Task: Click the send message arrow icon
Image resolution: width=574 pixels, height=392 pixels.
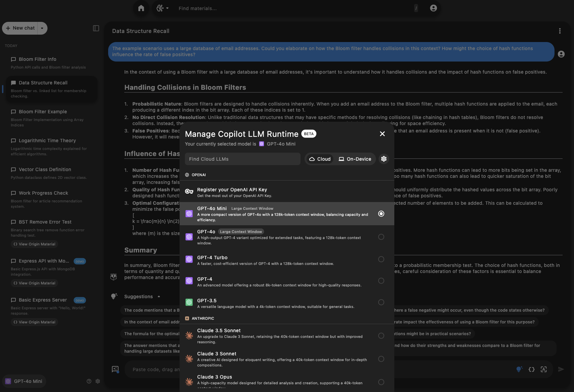Action: (x=561, y=369)
